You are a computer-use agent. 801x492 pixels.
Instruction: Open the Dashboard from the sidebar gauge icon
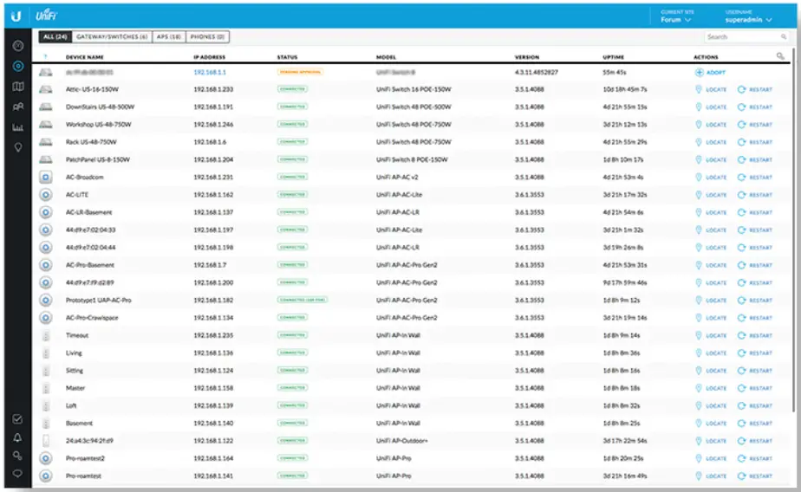click(x=18, y=46)
